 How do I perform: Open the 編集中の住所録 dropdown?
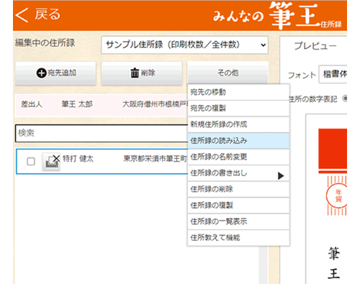[184, 45]
